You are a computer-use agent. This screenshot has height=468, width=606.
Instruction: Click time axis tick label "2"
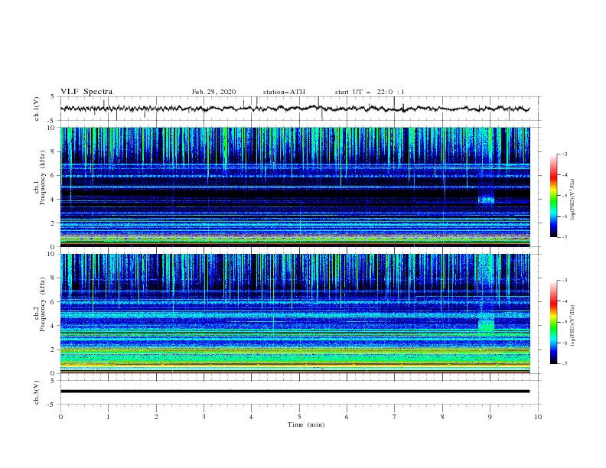tap(156, 417)
